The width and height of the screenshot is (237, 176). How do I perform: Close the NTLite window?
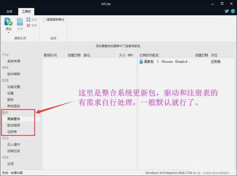click(x=231, y=4)
